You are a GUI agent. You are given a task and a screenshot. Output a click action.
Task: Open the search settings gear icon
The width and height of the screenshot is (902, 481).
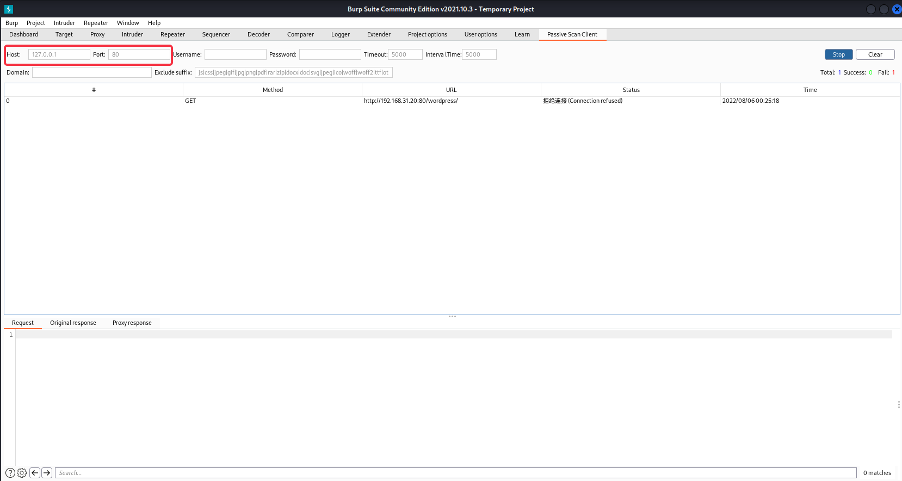point(22,473)
